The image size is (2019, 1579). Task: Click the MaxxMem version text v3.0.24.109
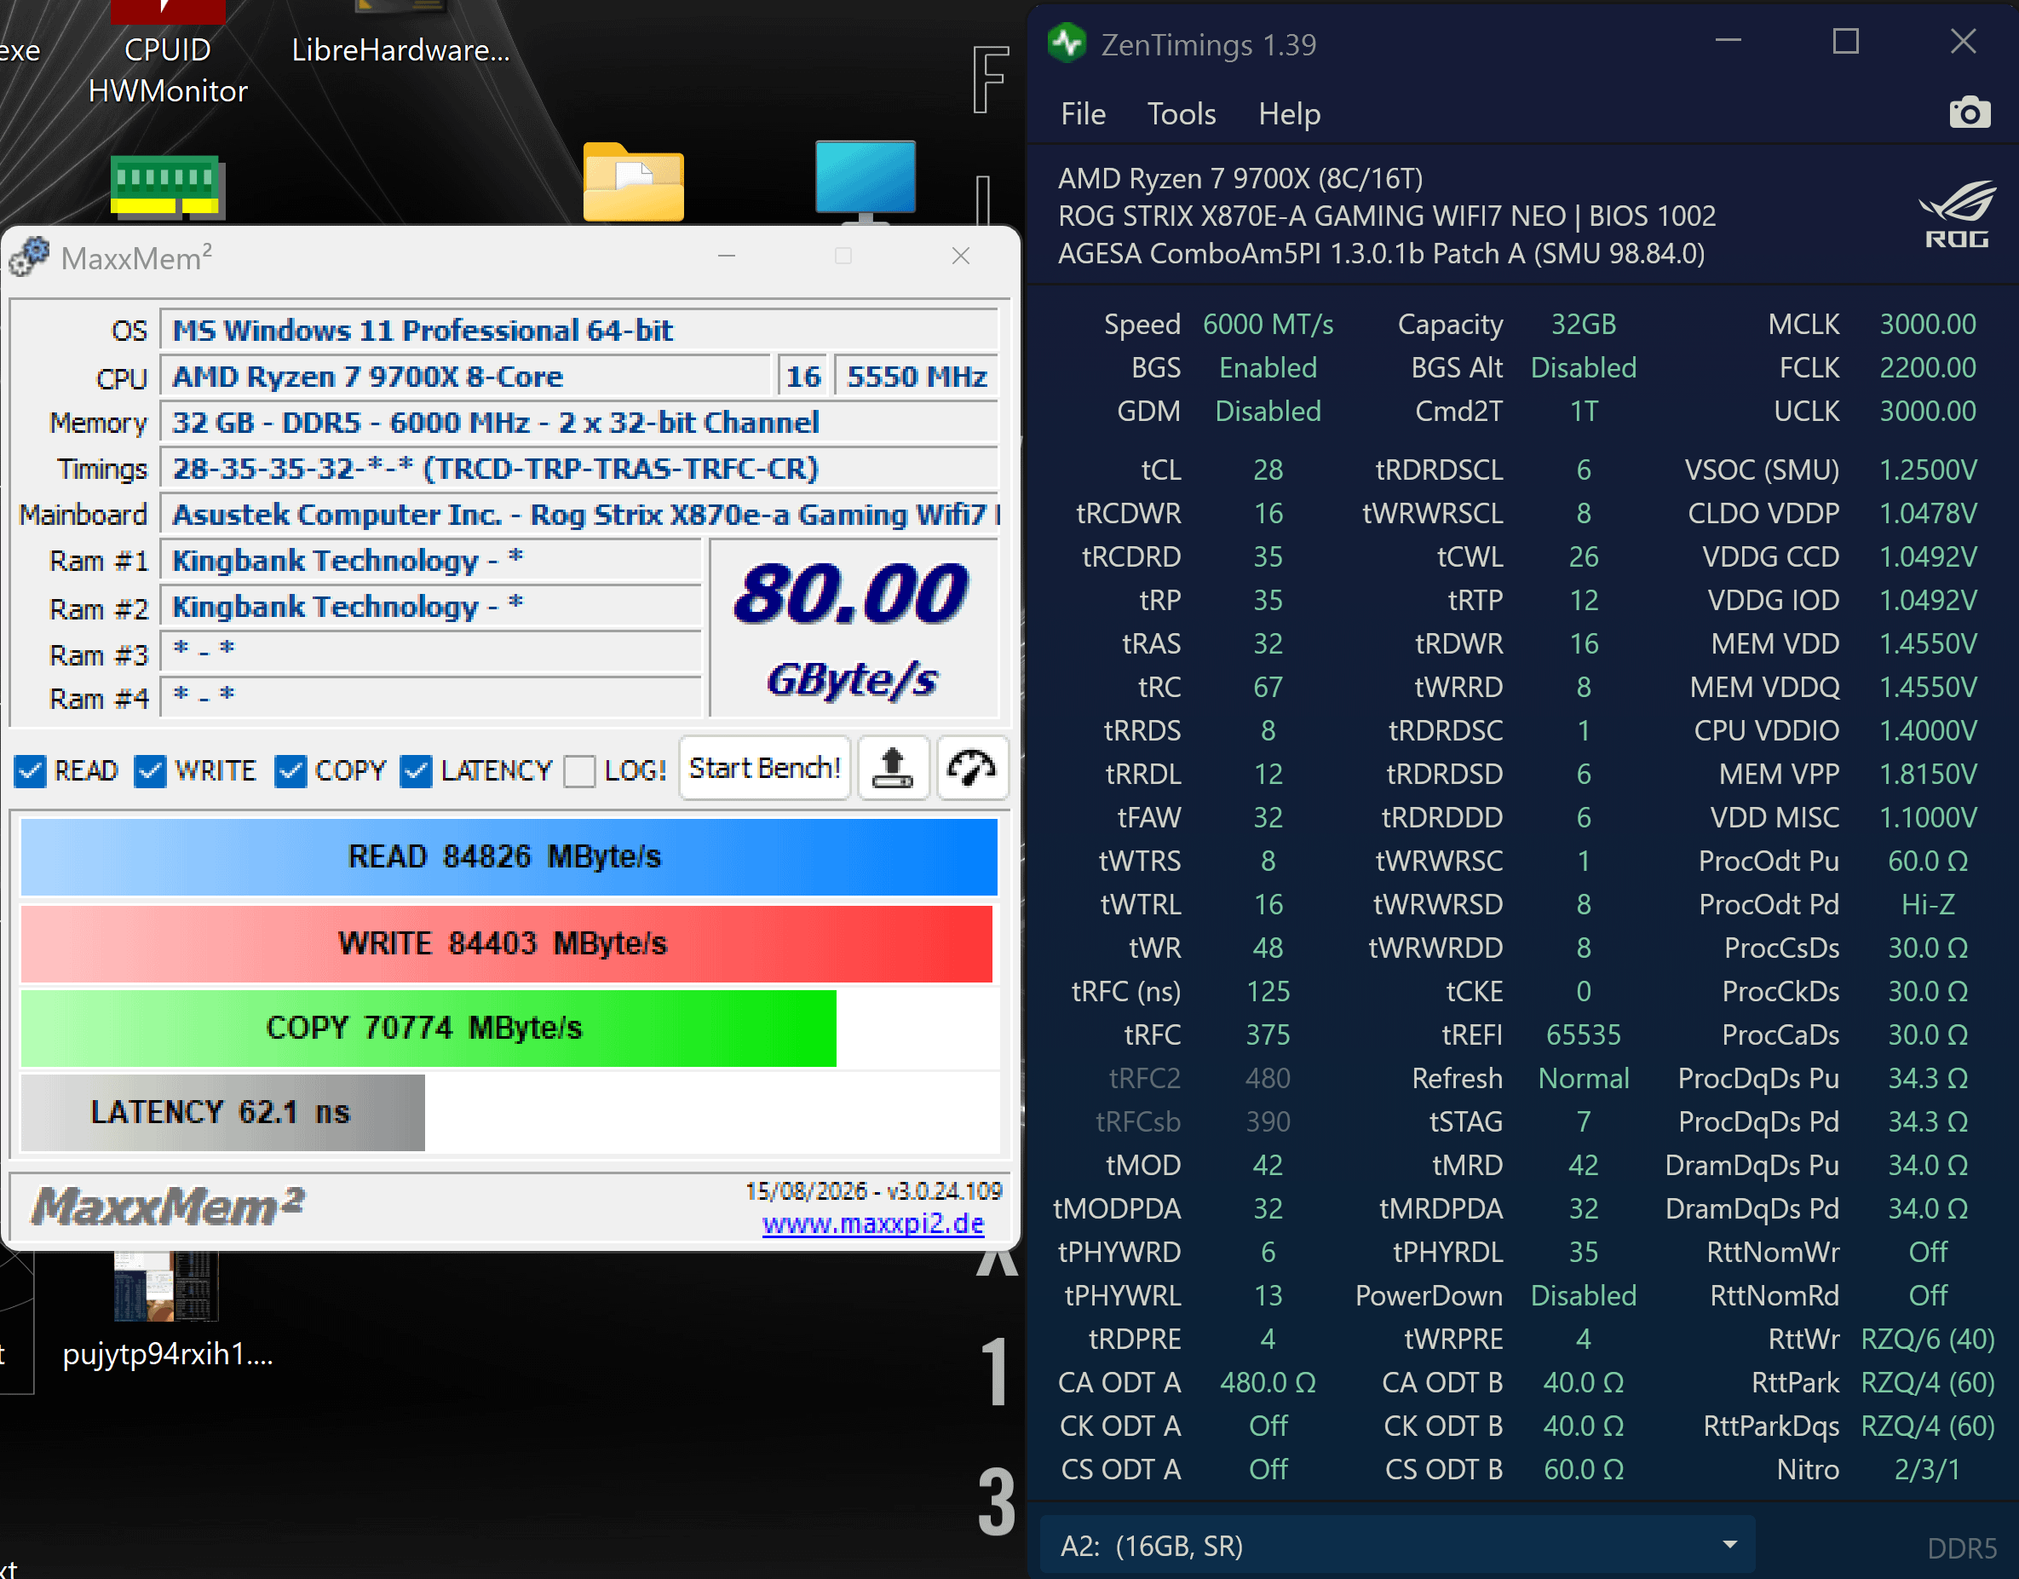click(946, 1190)
